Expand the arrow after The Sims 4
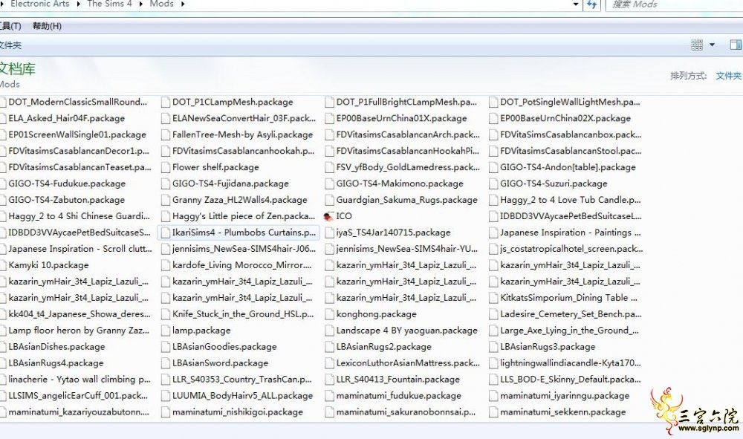The width and height of the screenshot is (743, 439). (x=140, y=4)
